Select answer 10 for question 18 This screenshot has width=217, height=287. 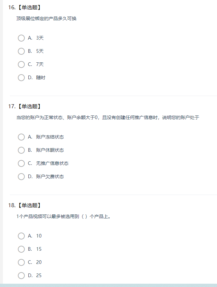[21, 236]
